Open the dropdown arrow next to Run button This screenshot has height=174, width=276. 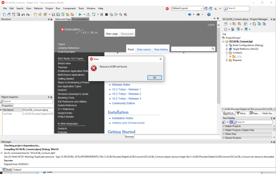tap(84, 15)
